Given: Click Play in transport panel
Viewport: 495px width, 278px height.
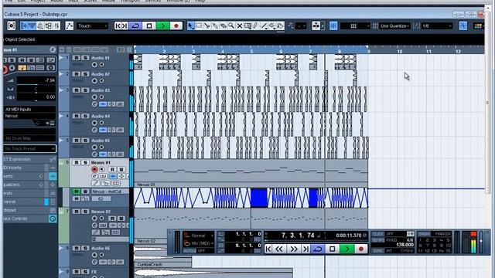Looking at the screenshot, I should point(346,249).
